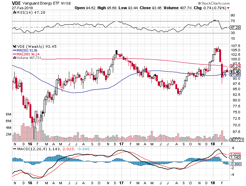Click the MA(50) 91.96 legend text
246x186 pixels.
coord(27,51)
